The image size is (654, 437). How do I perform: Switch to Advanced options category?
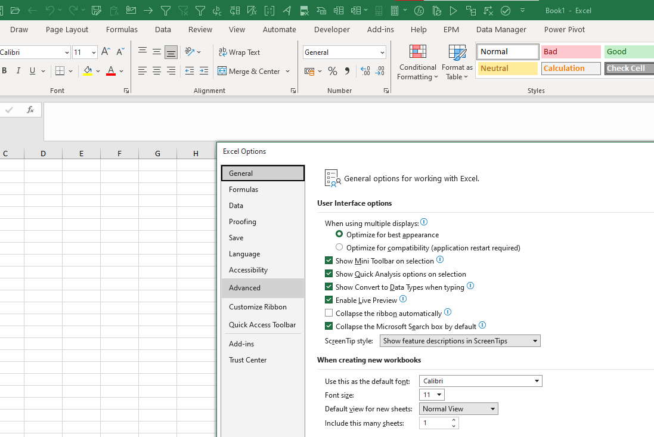pyautogui.click(x=244, y=288)
